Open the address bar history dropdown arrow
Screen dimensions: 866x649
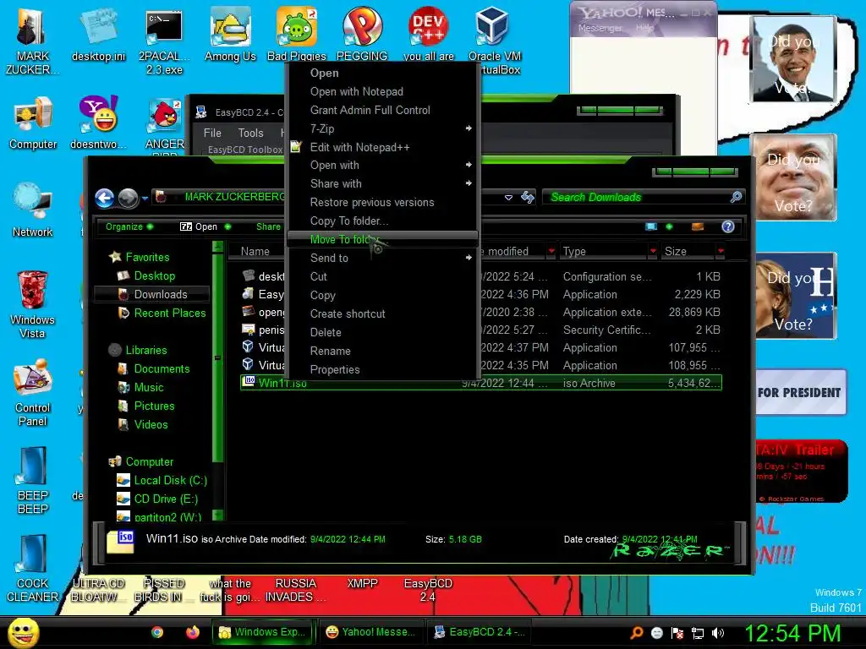click(508, 197)
